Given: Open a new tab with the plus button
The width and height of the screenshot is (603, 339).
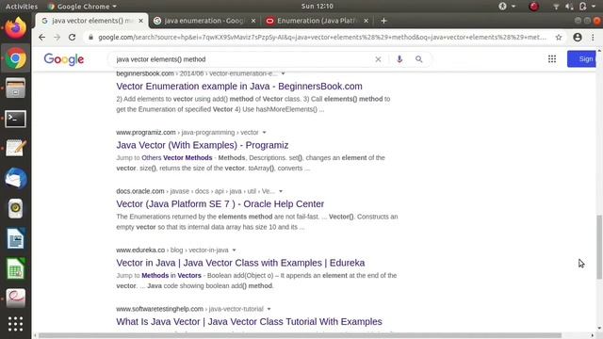Looking at the screenshot, I should tap(383, 21).
